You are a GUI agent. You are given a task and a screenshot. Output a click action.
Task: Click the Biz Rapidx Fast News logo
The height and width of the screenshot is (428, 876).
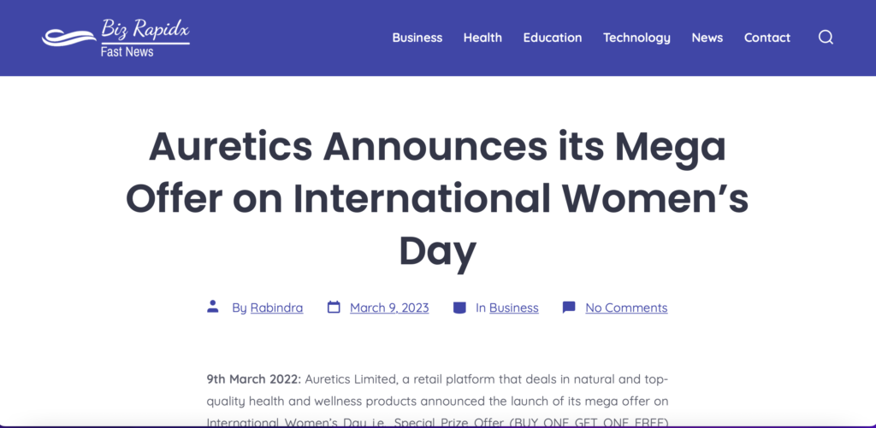point(115,38)
